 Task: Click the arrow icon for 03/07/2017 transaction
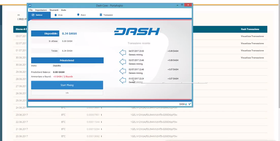pos(123,62)
